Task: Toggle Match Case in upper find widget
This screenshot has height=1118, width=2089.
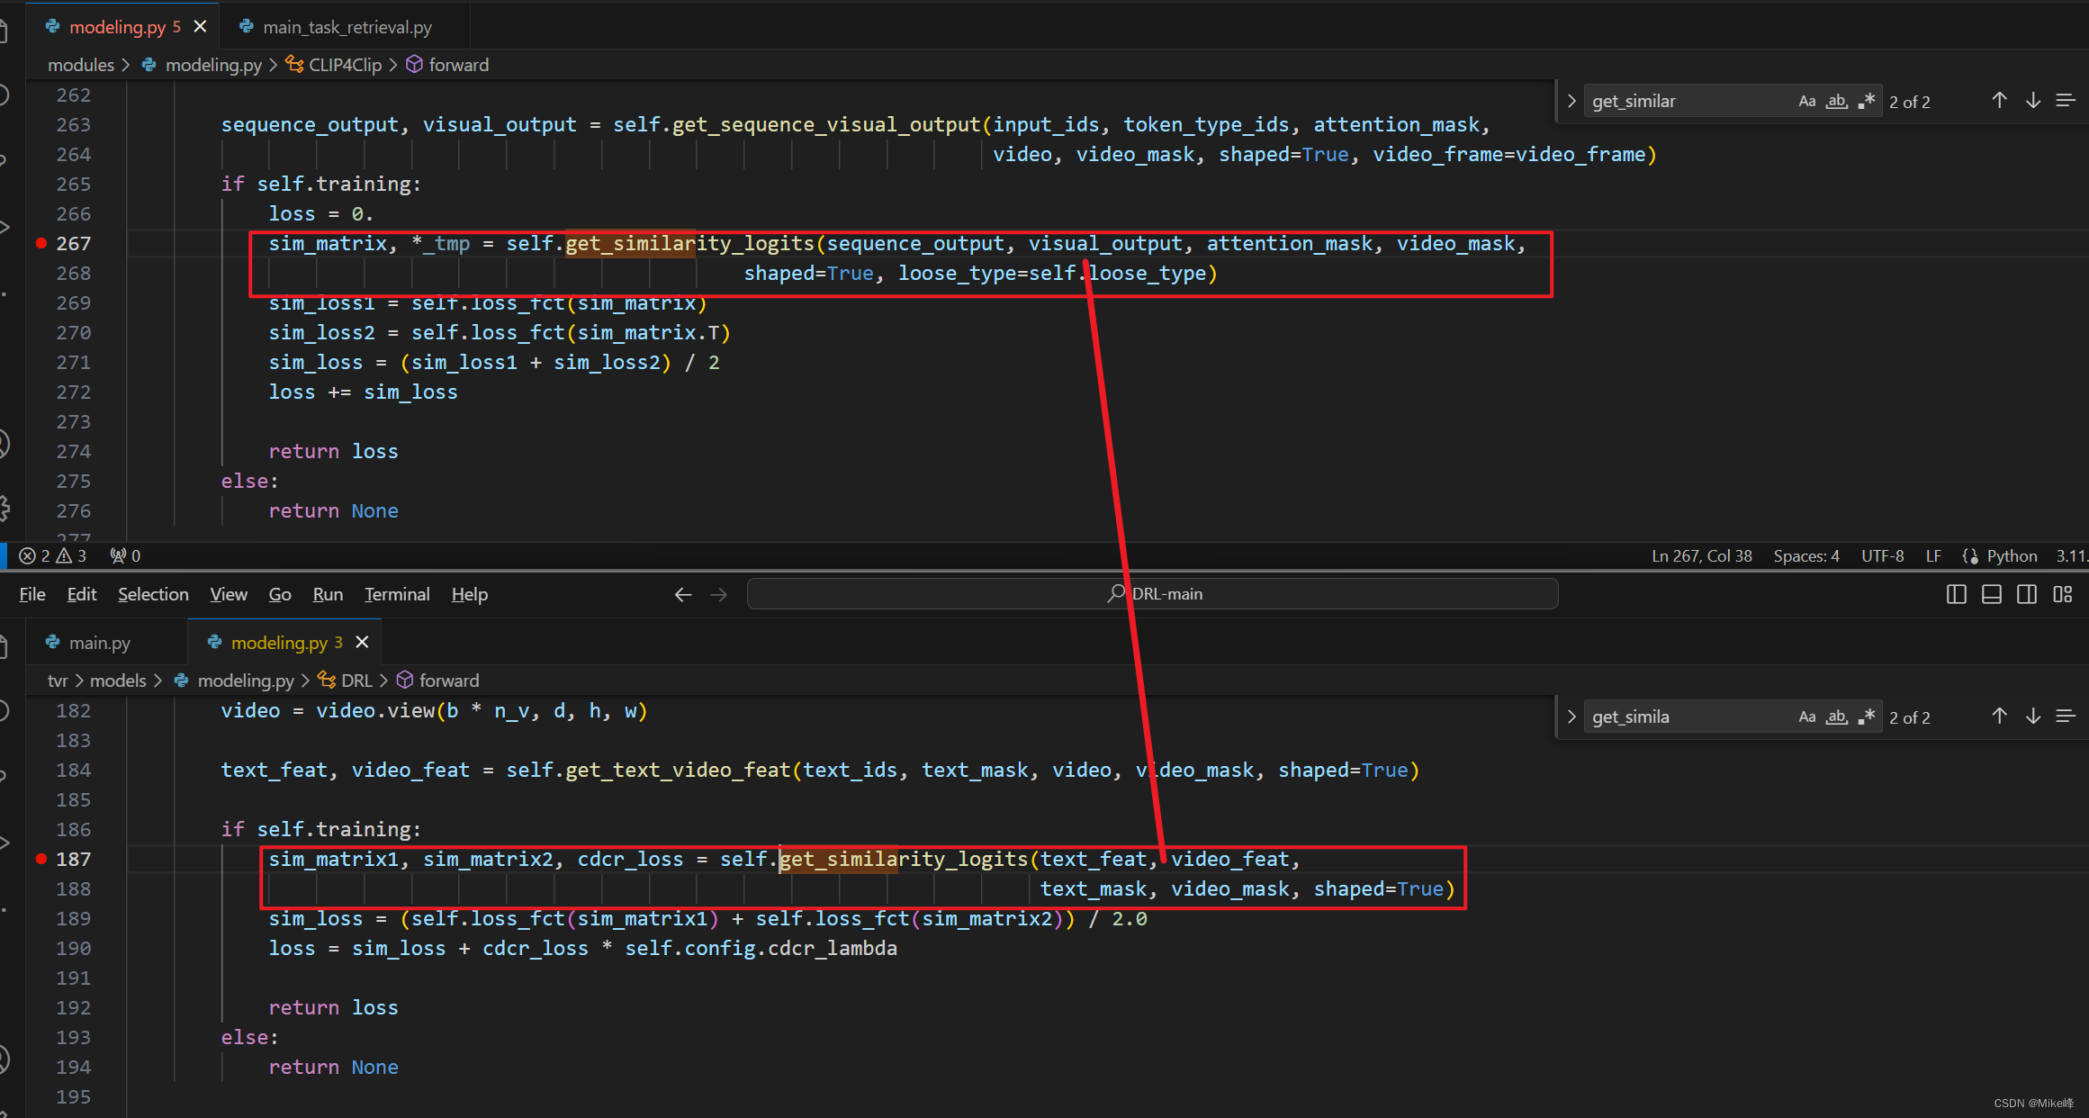Action: (x=1806, y=102)
